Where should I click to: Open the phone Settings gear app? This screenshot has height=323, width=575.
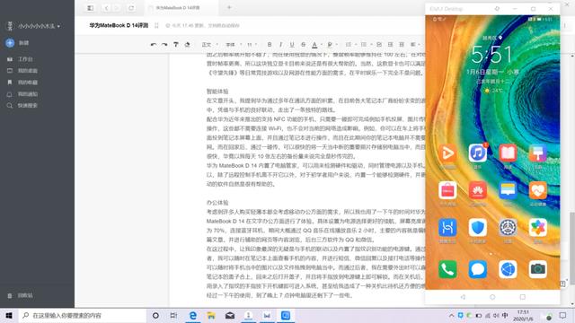pyautogui.click(x=508, y=228)
